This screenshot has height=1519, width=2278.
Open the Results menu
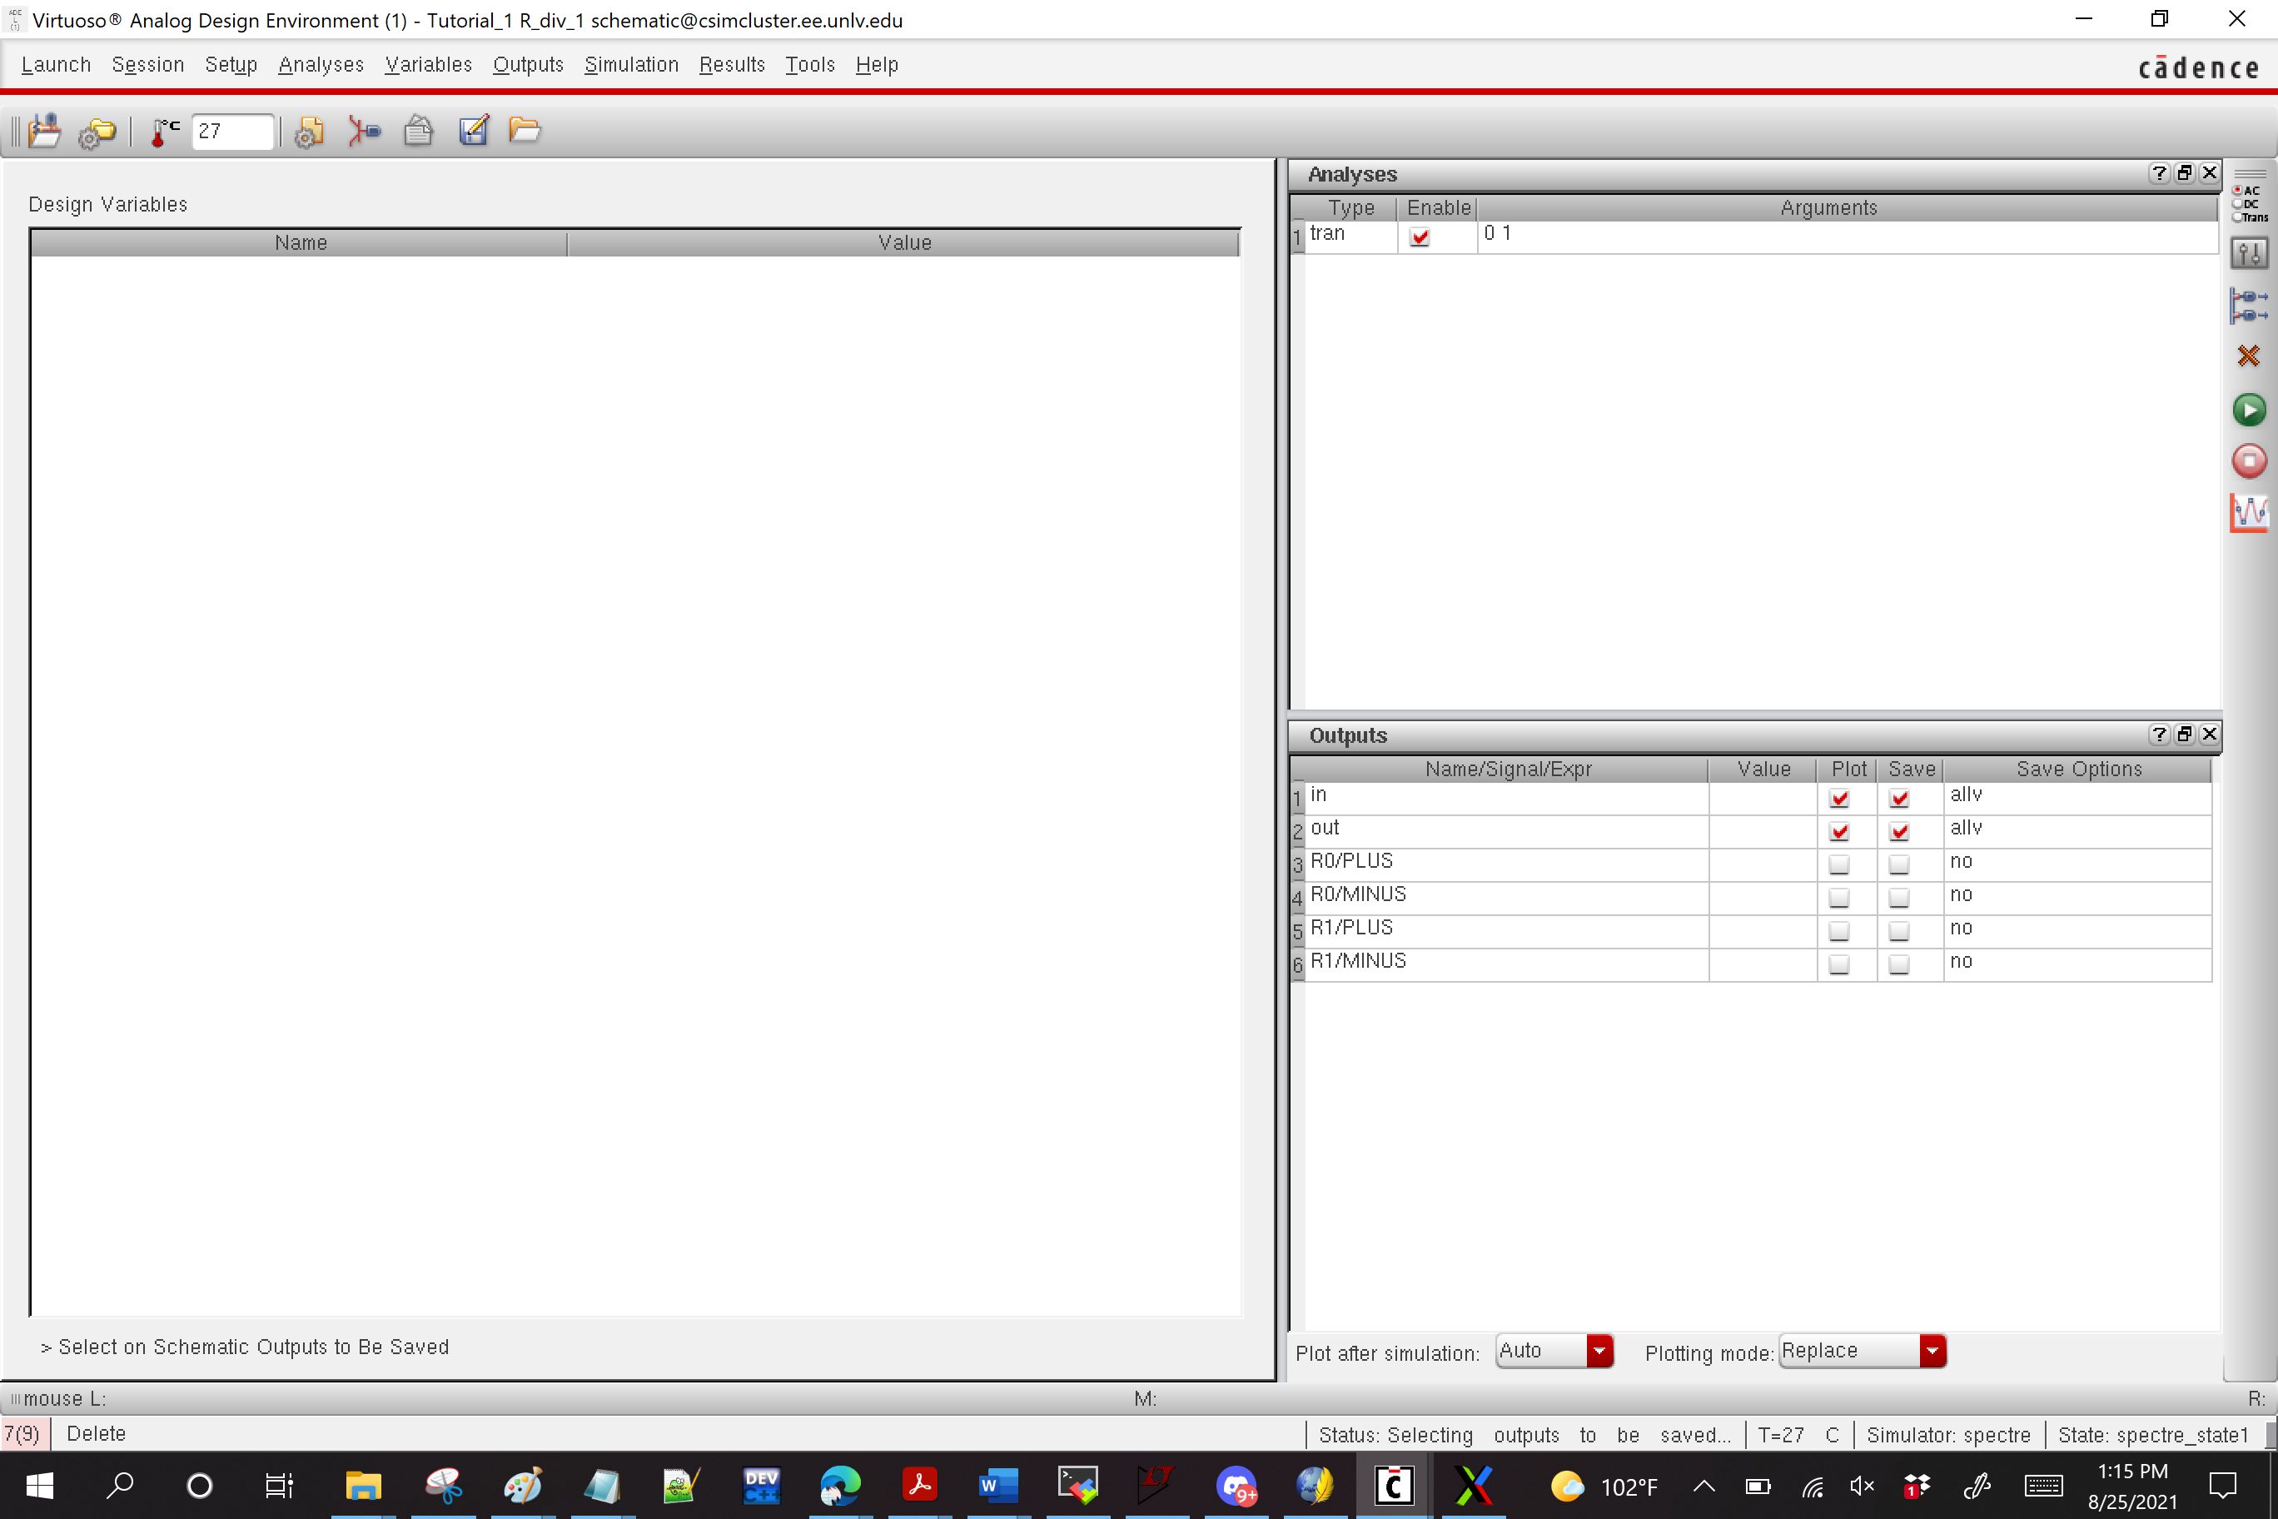click(731, 65)
